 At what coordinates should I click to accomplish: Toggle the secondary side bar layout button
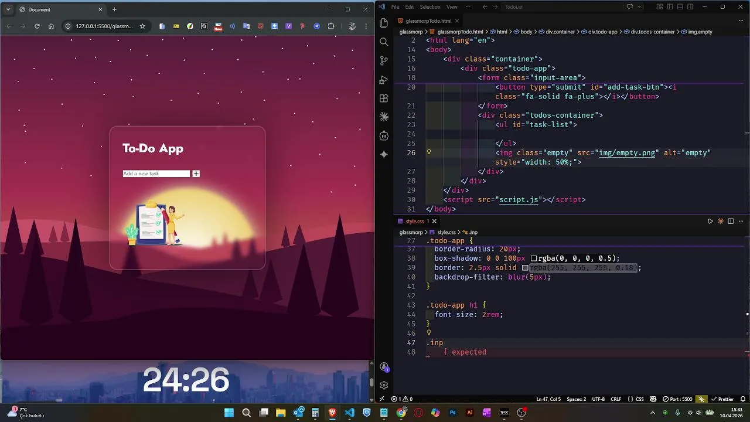coord(690,7)
